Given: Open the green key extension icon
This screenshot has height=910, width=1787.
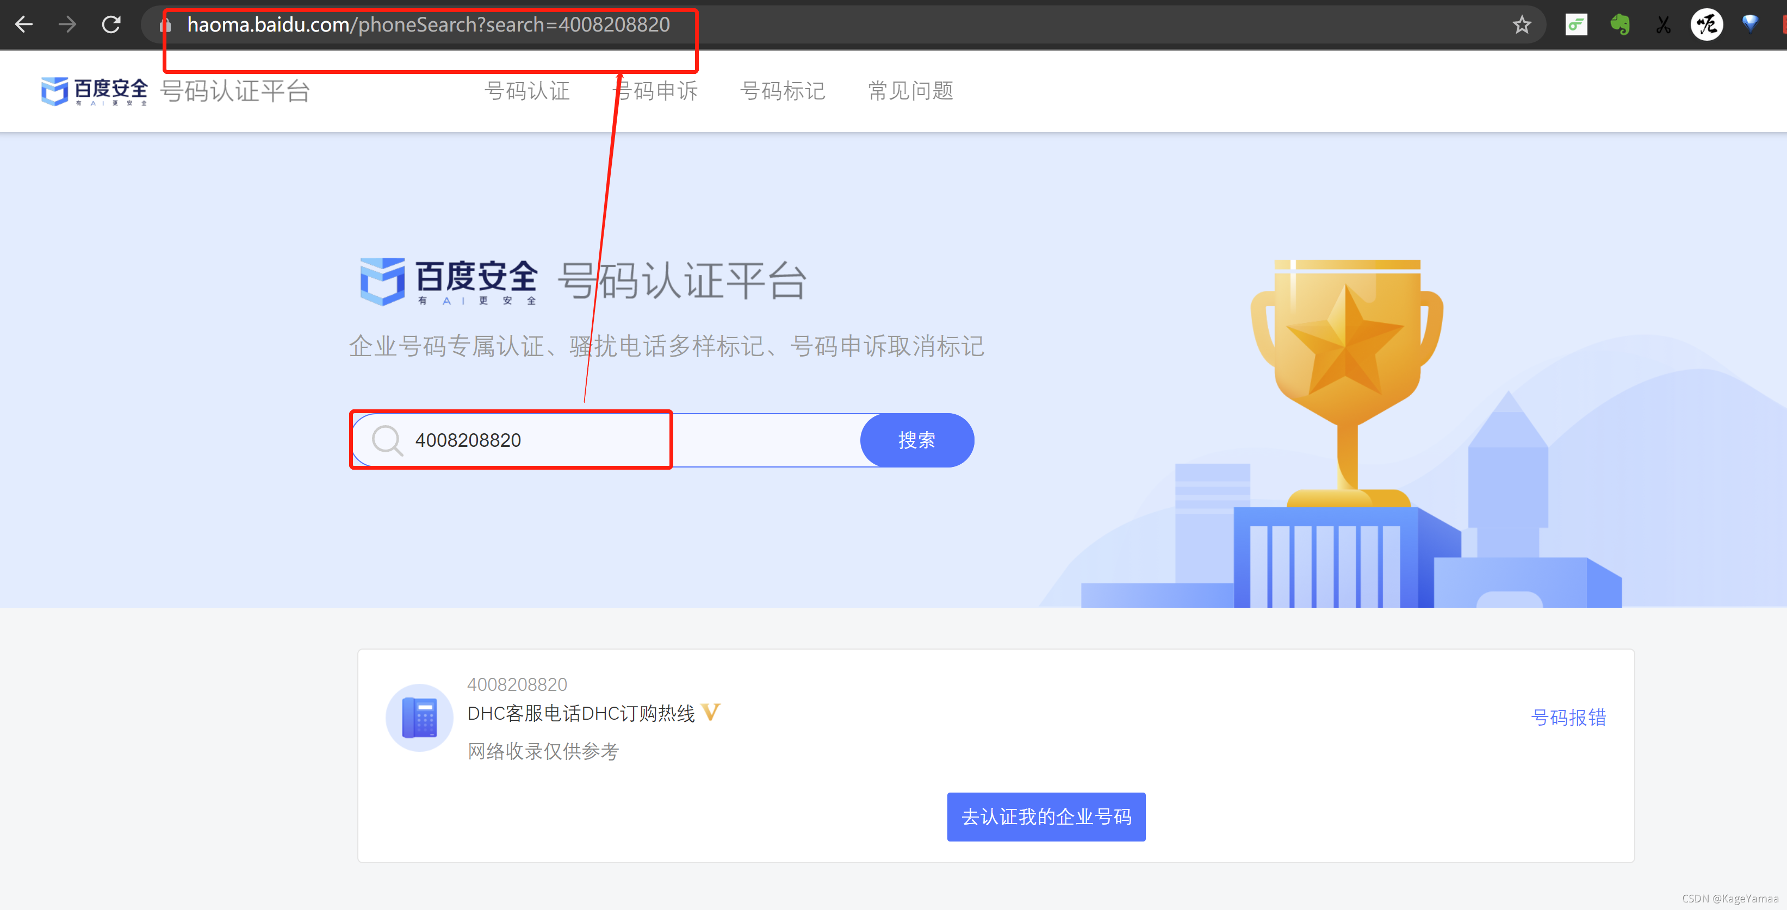Looking at the screenshot, I should coord(1575,25).
